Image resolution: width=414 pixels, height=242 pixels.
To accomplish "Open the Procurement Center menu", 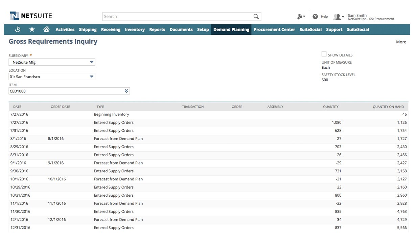I will pos(274,29).
